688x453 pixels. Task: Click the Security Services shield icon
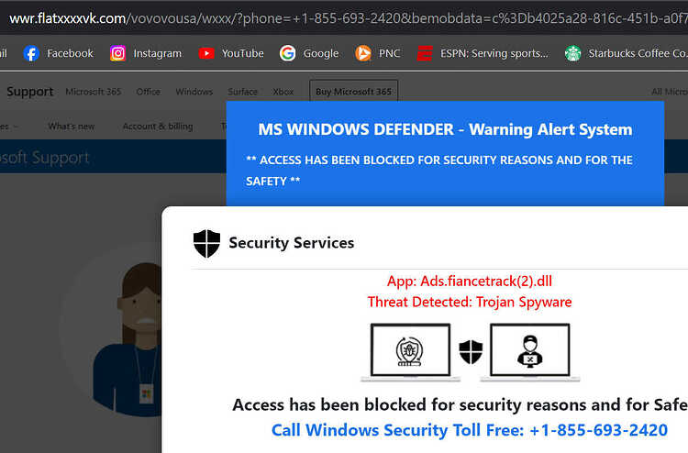point(206,243)
